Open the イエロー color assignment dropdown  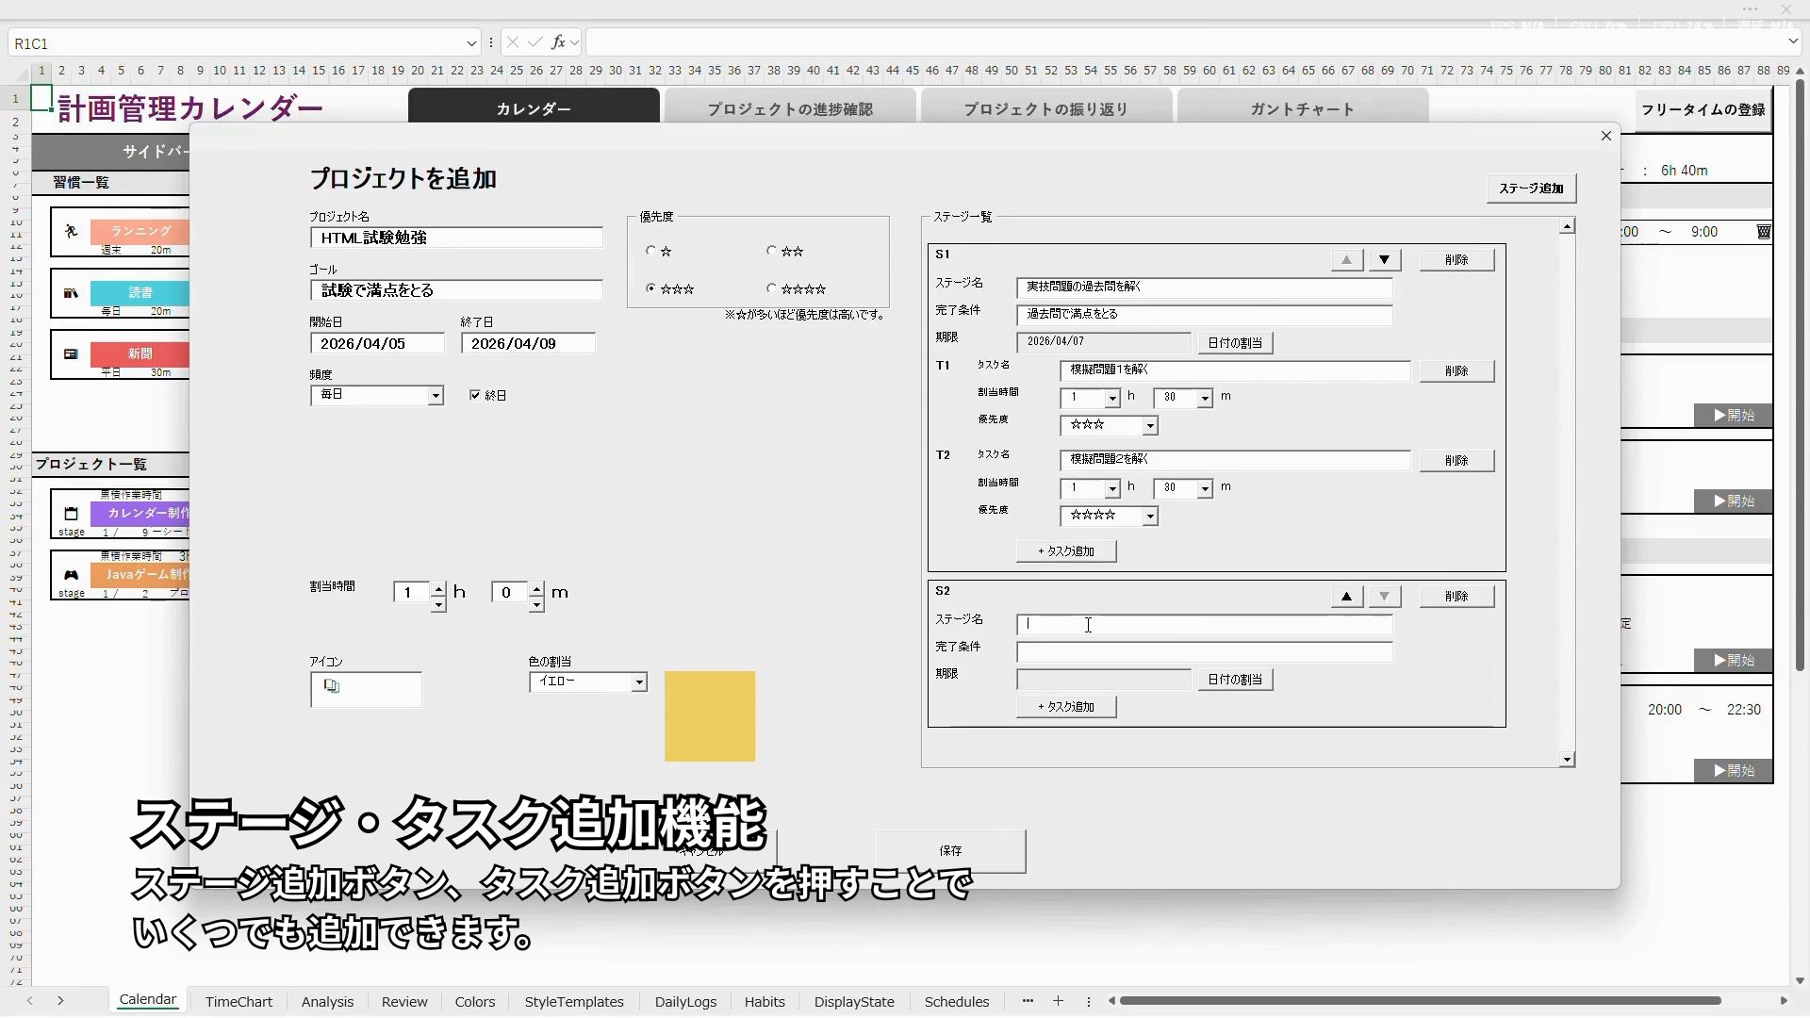coord(639,682)
